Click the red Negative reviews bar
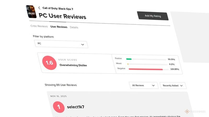 coord(146,69)
